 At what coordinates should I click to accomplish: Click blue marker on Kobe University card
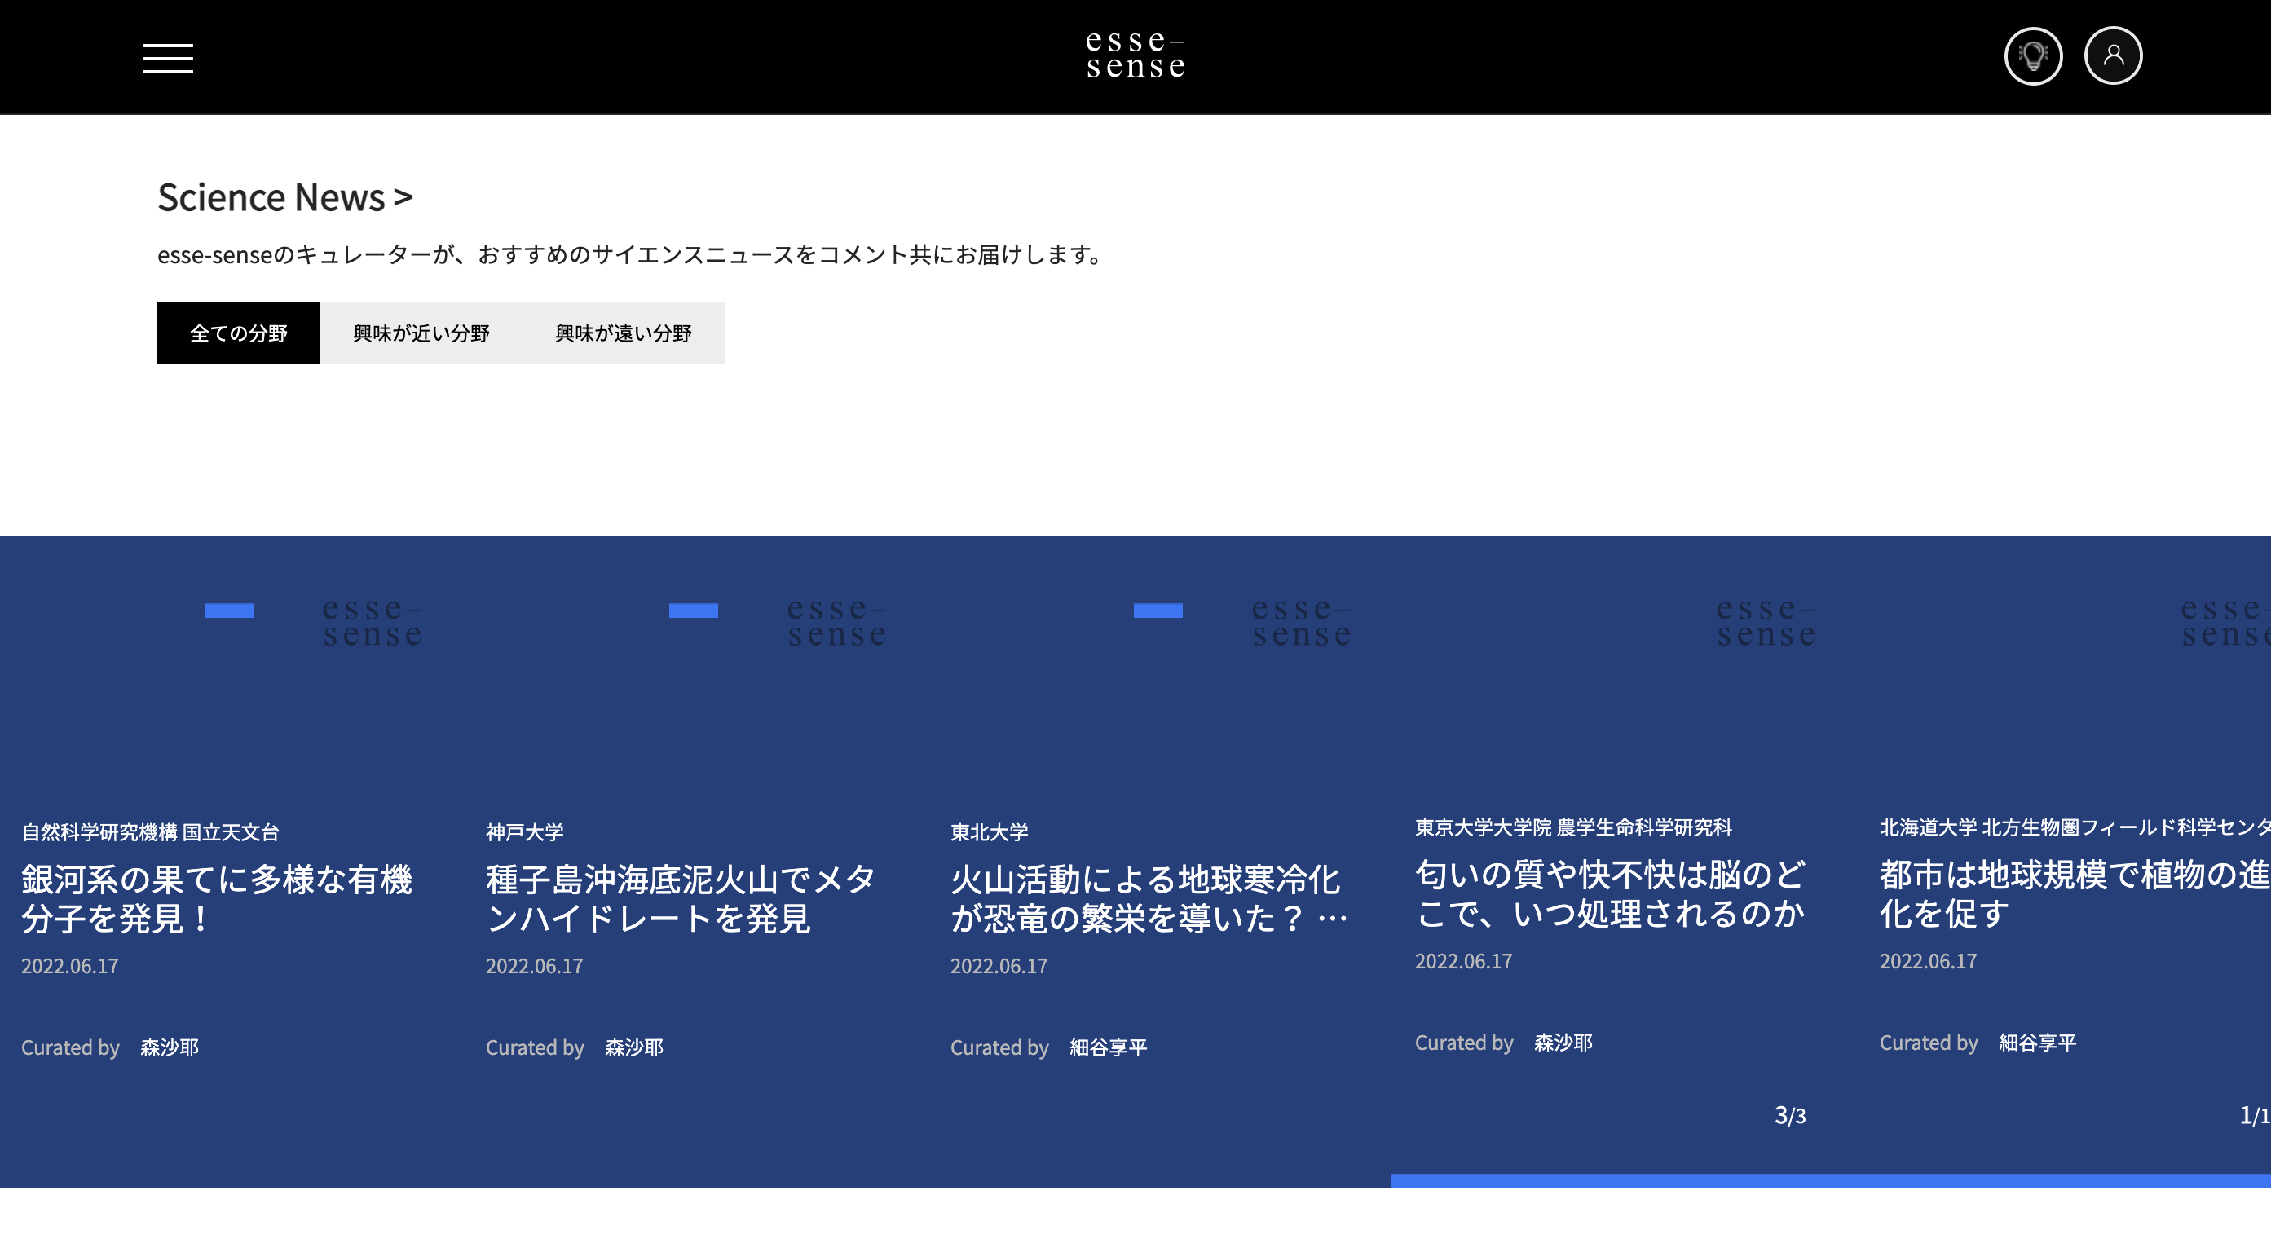pyautogui.click(x=693, y=611)
